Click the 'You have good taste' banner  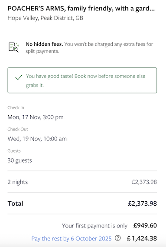tap(82, 80)
